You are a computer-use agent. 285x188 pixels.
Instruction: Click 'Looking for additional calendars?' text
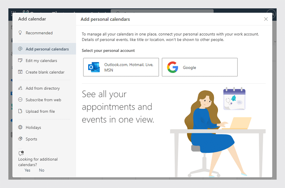[x=38, y=162]
